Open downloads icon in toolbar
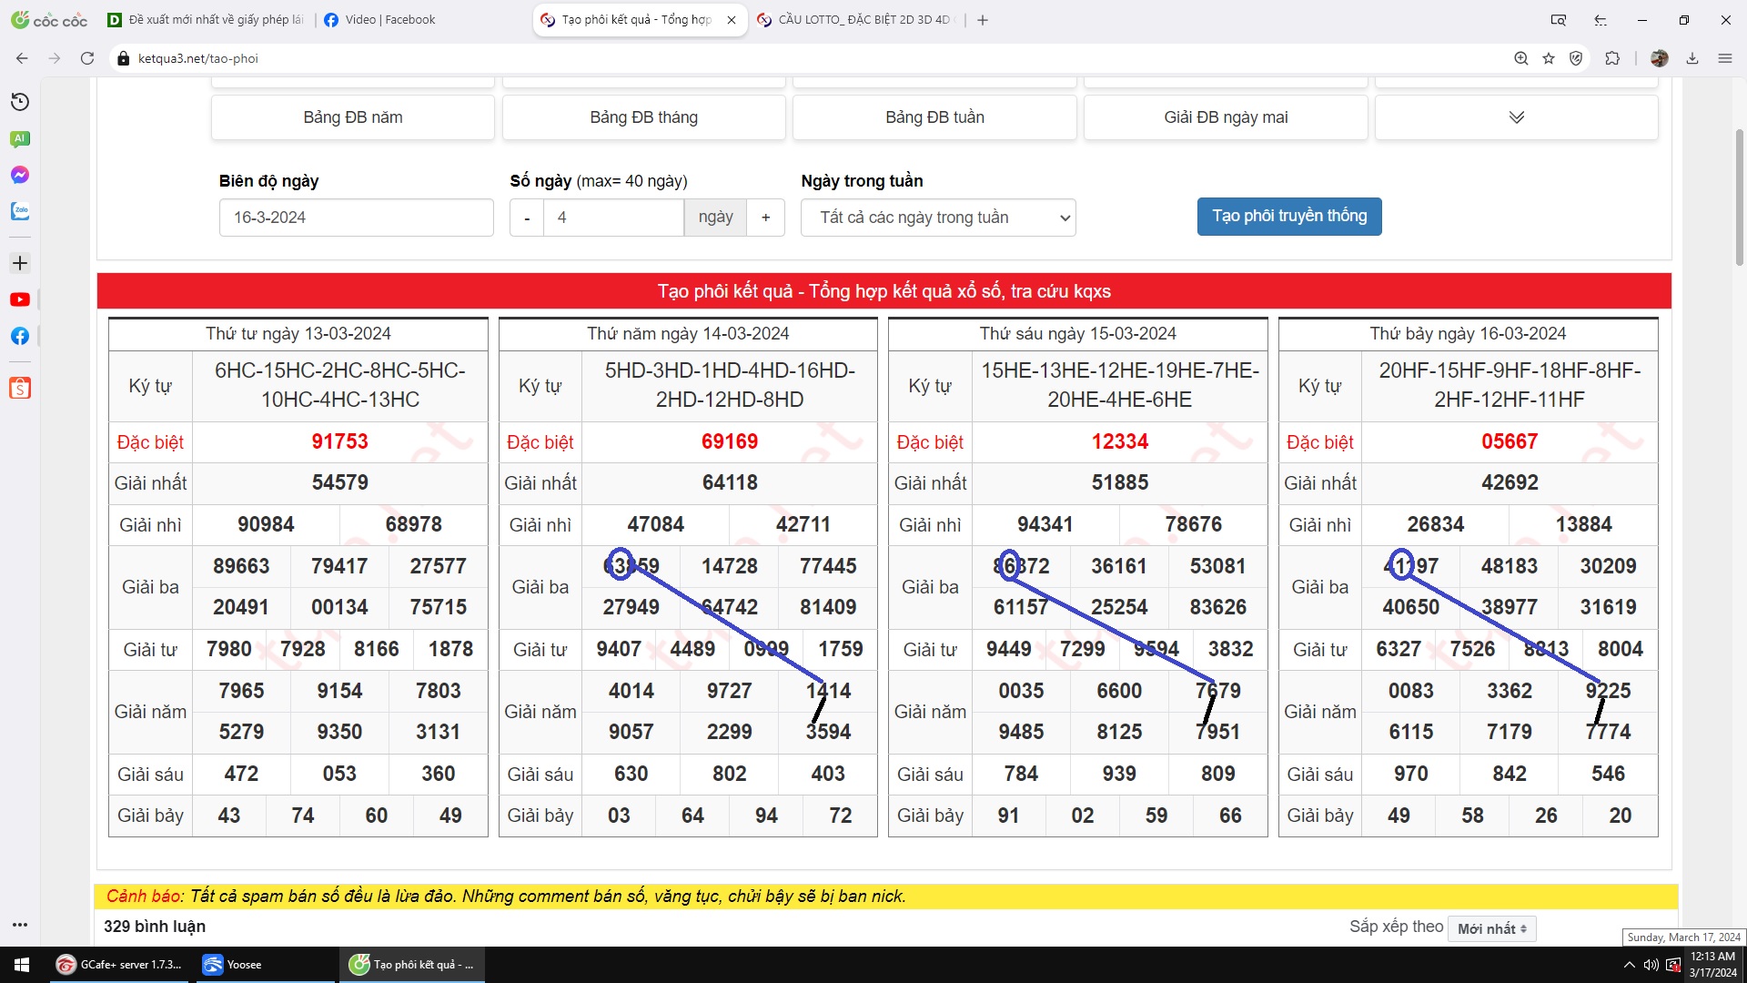Screen dimensions: 1747x983 point(1692,58)
